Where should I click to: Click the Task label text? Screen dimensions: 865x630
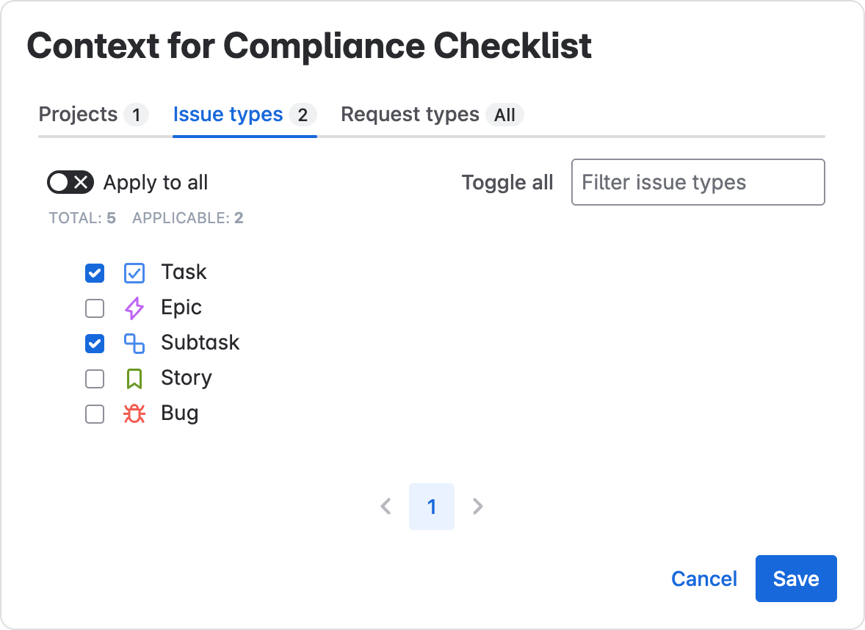tap(184, 272)
